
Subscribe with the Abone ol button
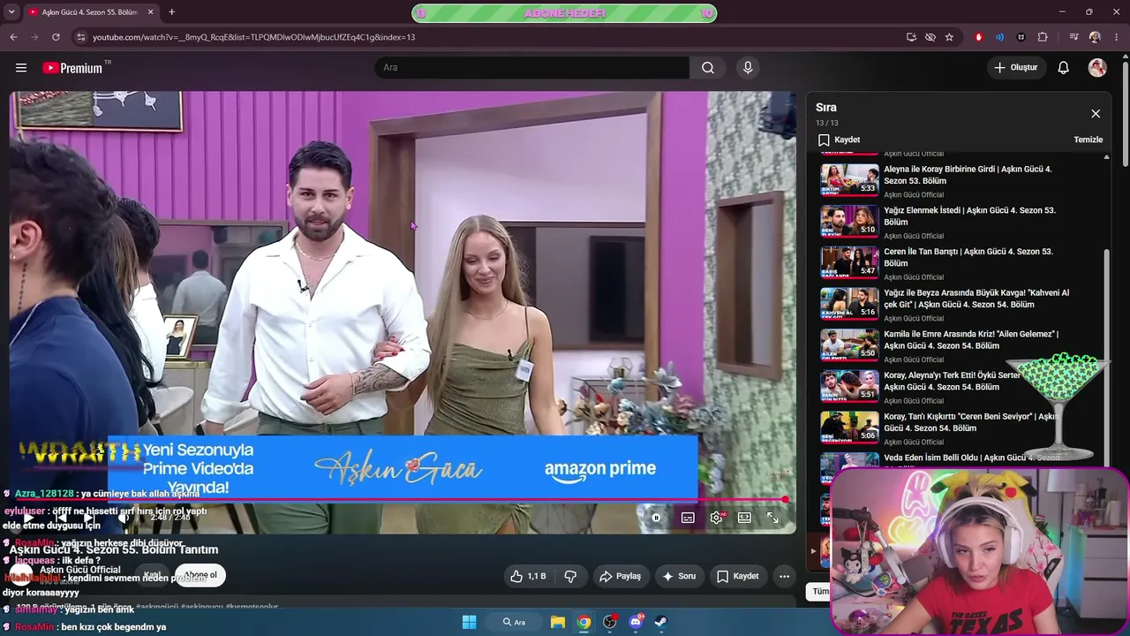pos(200,575)
